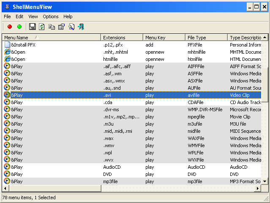Click the horizontal scrollbar right arrow

pyautogui.click(x=257, y=188)
